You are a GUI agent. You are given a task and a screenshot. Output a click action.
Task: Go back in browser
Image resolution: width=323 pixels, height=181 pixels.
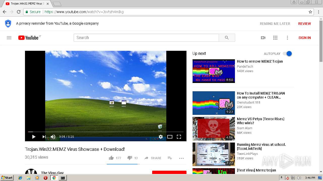[x=5, y=12]
